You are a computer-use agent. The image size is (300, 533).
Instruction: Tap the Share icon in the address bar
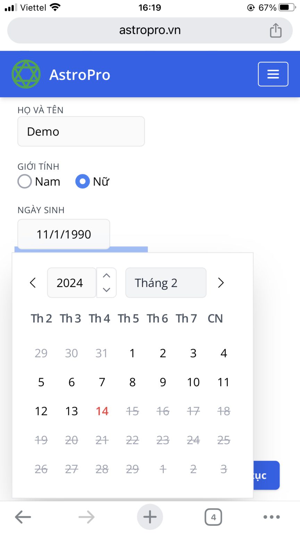(276, 30)
